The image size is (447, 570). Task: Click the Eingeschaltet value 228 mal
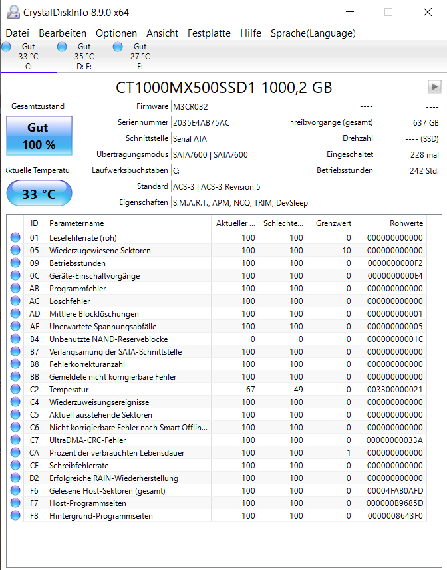409,155
